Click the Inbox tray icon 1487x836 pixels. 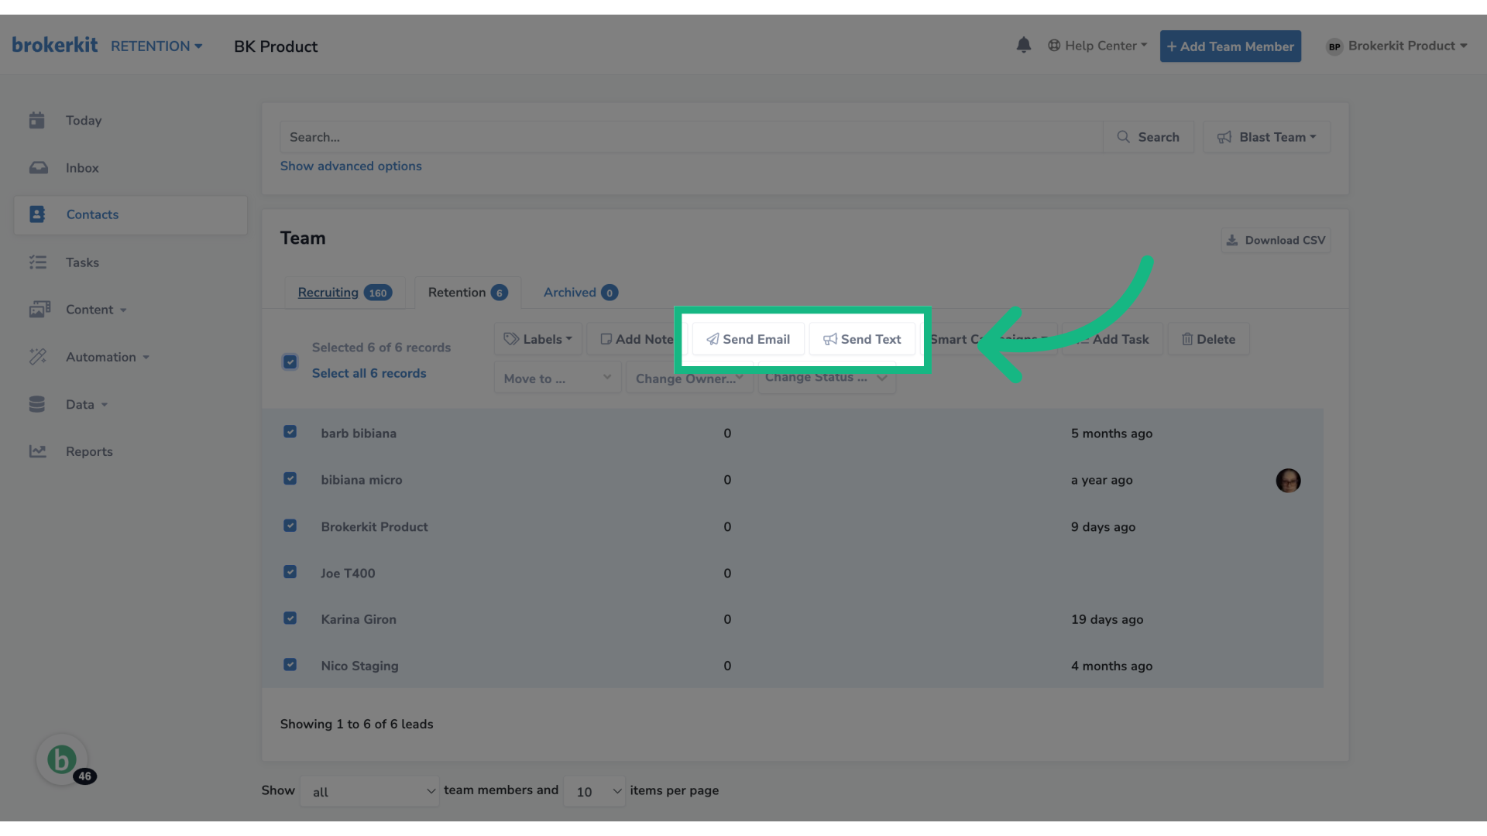click(38, 168)
